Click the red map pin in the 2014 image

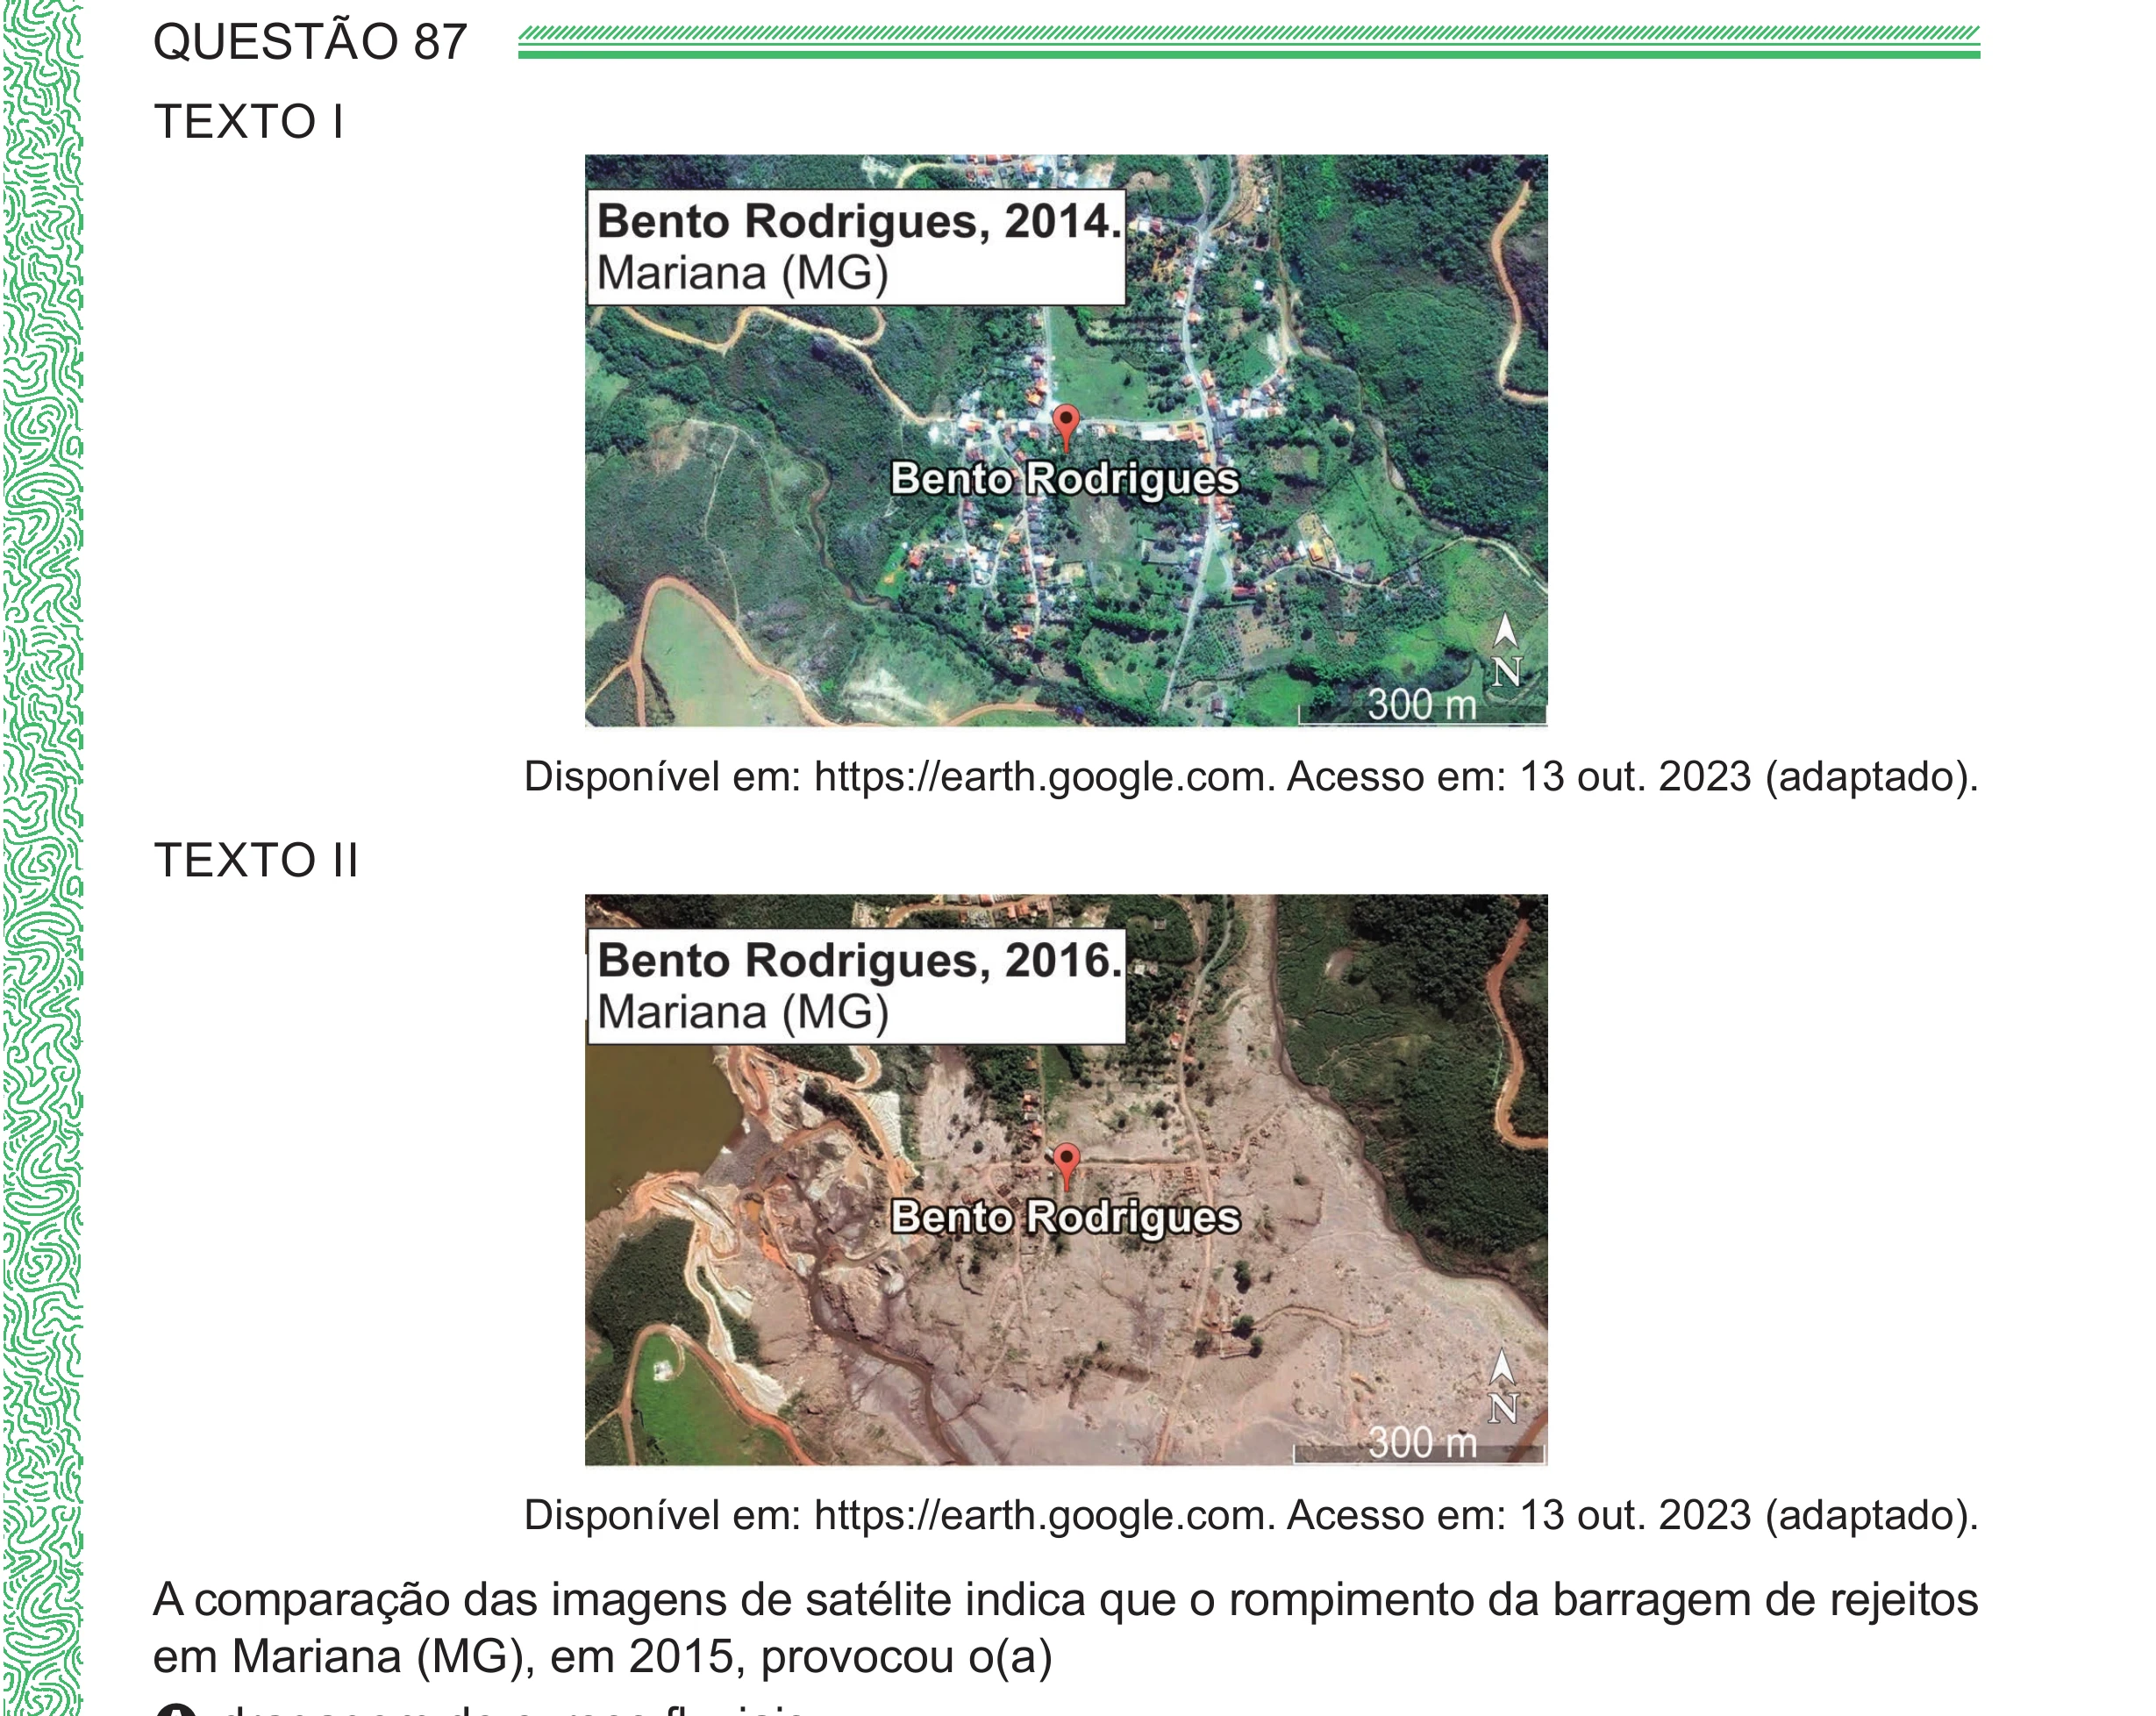(1067, 427)
